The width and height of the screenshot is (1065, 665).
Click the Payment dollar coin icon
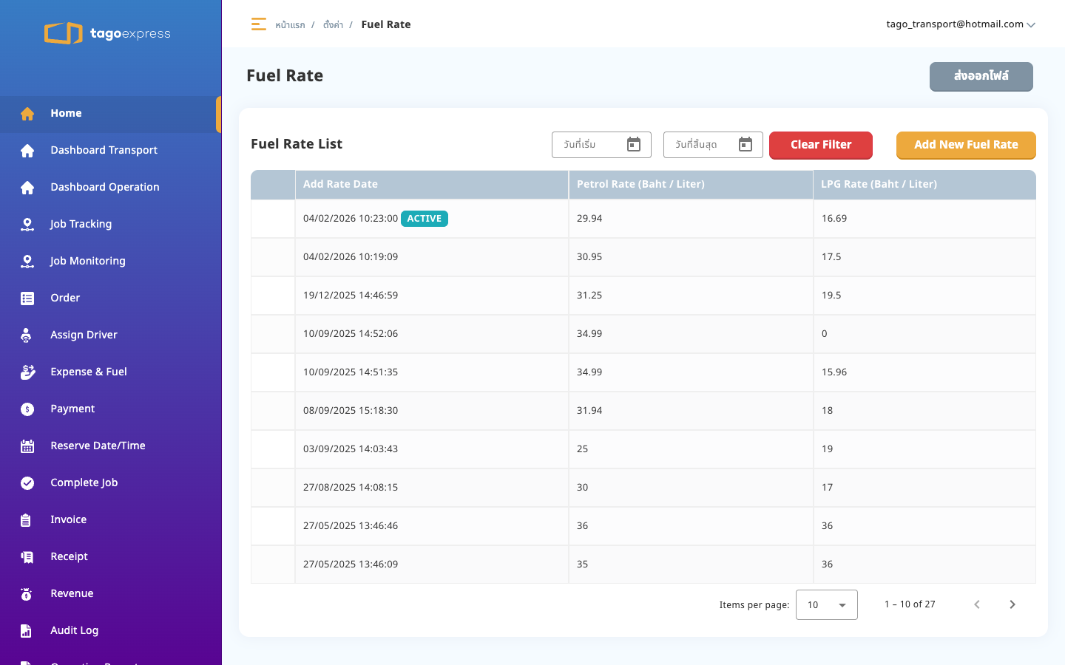click(x=27, y=409)
